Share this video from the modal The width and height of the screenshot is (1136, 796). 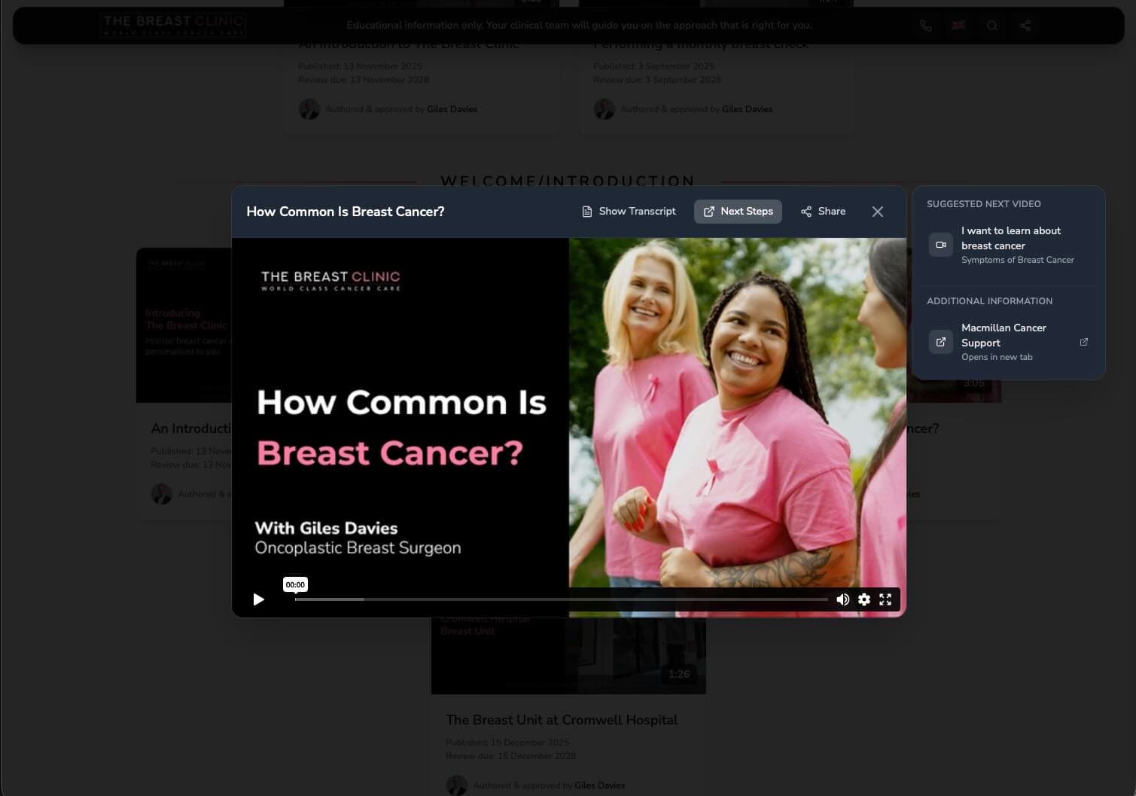(x=823, y=212)
